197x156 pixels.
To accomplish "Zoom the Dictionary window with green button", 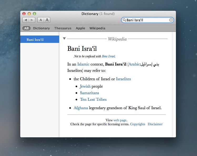I will (x=34, y=14).
